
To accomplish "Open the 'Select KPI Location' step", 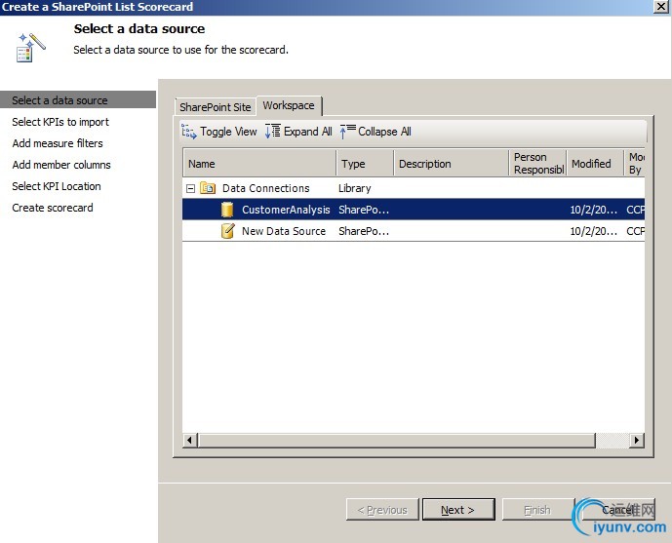I will pos(57,186).
